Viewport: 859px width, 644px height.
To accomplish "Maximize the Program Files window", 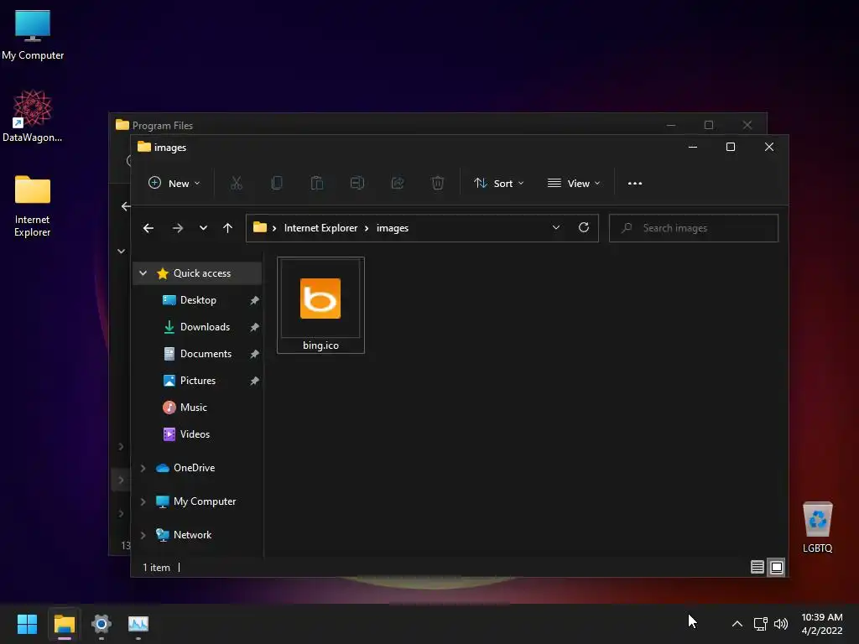I will 708,126.
